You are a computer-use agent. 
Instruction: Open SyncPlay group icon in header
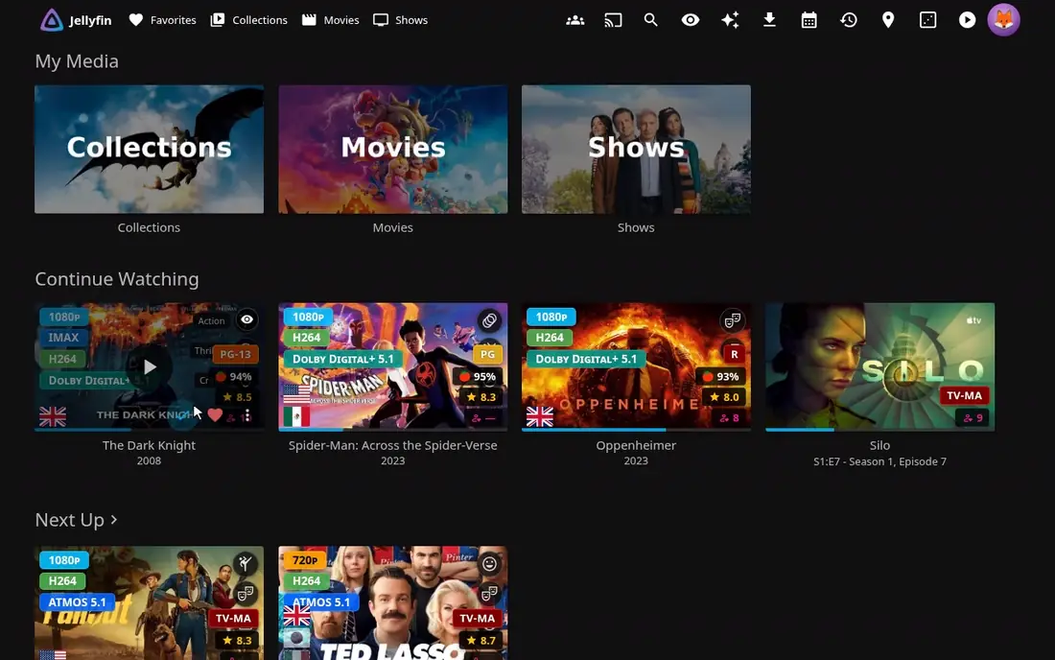[x=575, y=20]
